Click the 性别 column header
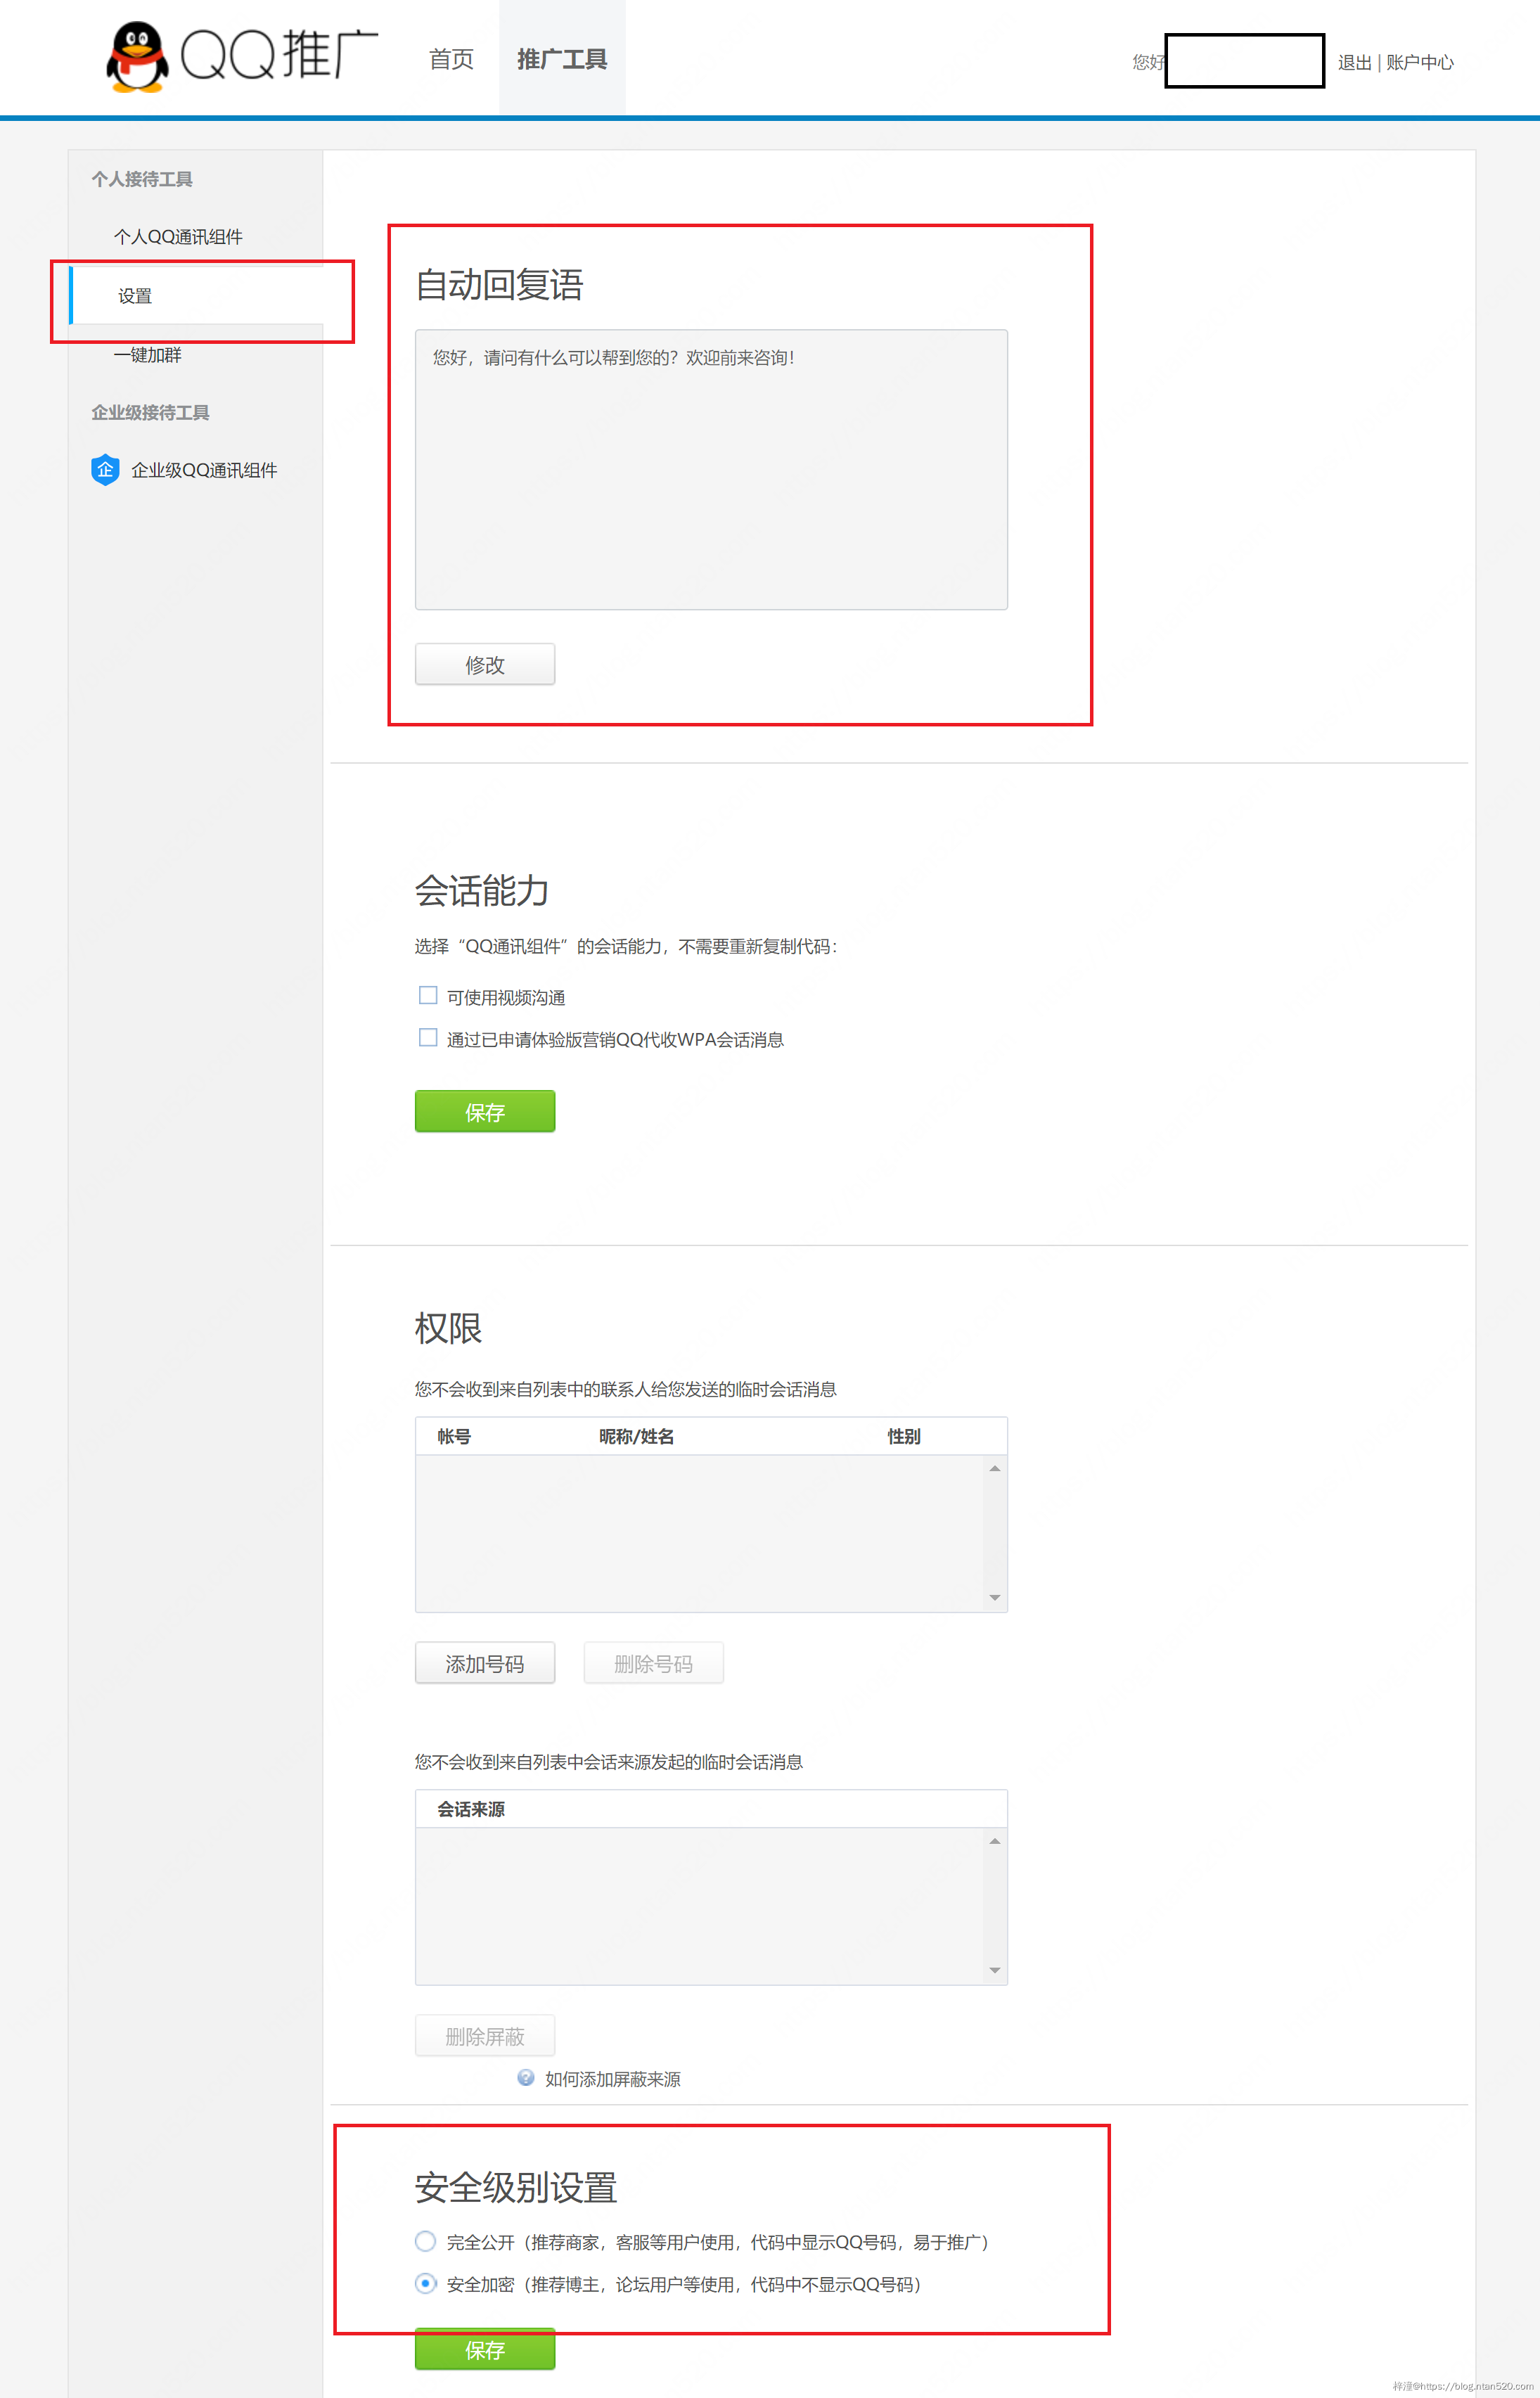The width and height of the screenshot is (1540, 2398). [904, 1436]
